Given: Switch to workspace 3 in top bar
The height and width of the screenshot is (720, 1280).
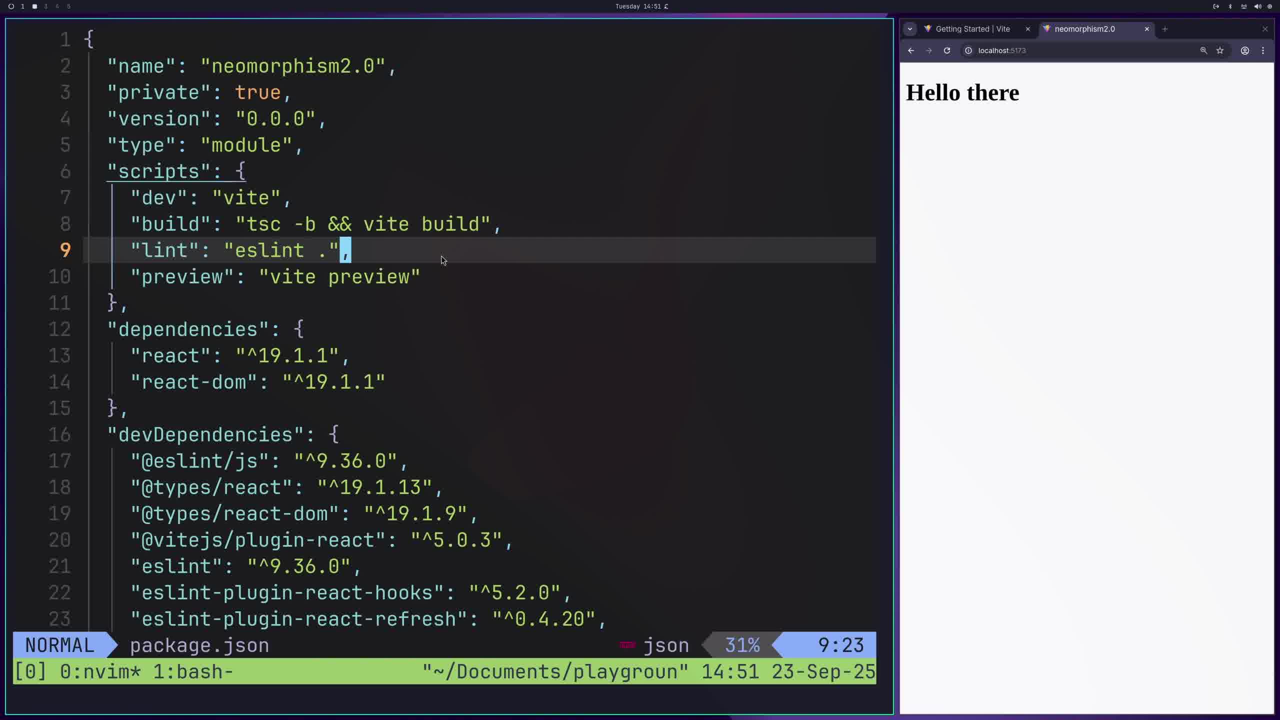Looking at the screenshot, I should (46, 6).
